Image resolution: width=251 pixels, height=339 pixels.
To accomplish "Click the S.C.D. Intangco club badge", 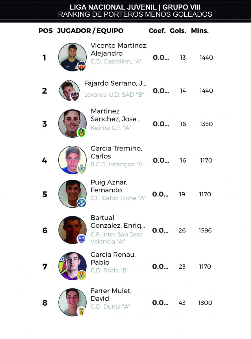I will 81,169.
